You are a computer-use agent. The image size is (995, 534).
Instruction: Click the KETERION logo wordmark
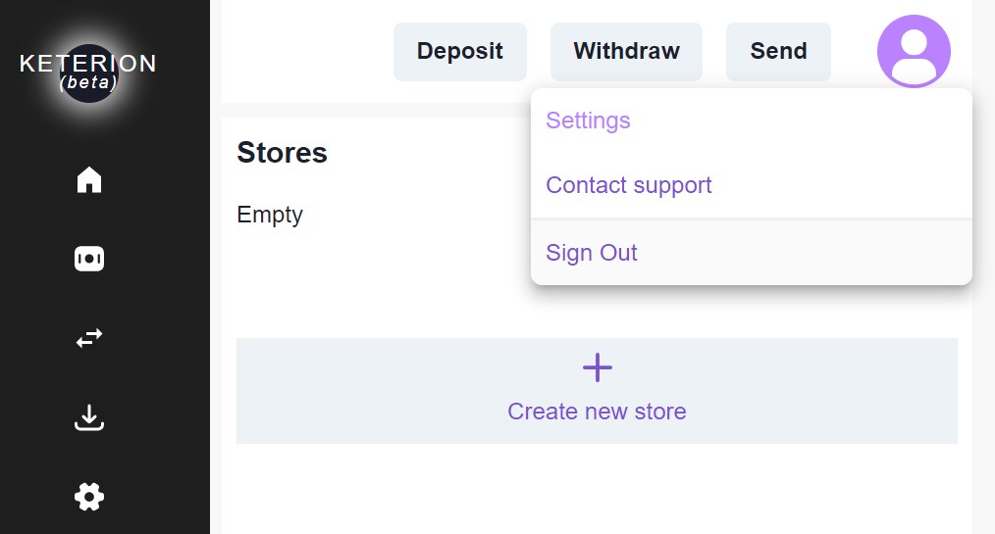coord(88,64)
